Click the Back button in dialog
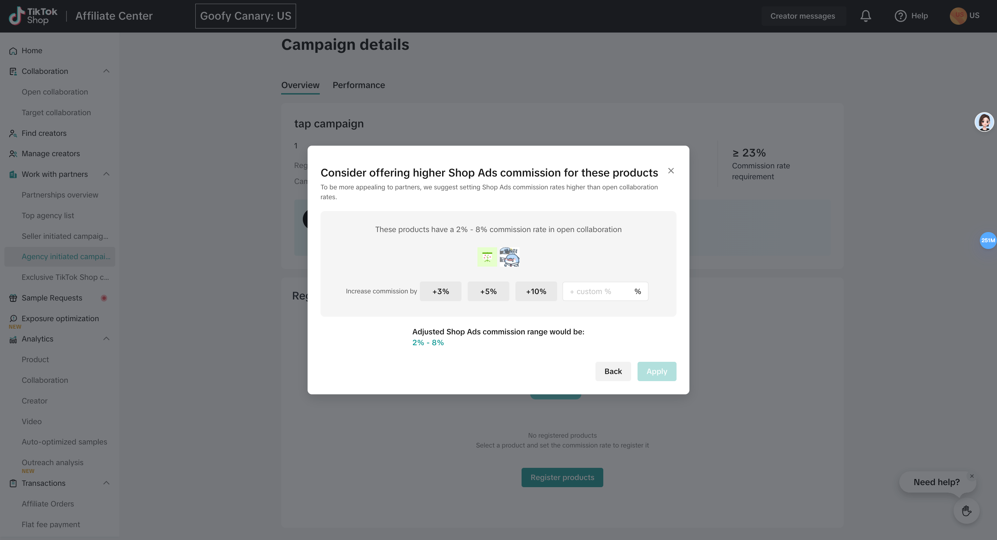Viewport: 997px width, 540px height. point(613,372)
